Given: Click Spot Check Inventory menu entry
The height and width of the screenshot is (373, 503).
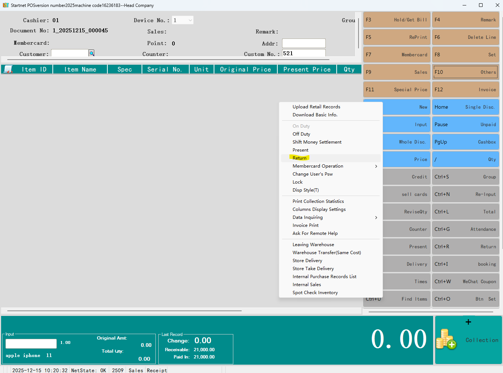Looking at the screenshot, I should [x=315, y=293].
